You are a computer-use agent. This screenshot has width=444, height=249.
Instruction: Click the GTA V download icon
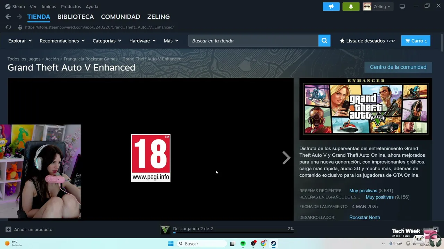(x=165, y=229)
